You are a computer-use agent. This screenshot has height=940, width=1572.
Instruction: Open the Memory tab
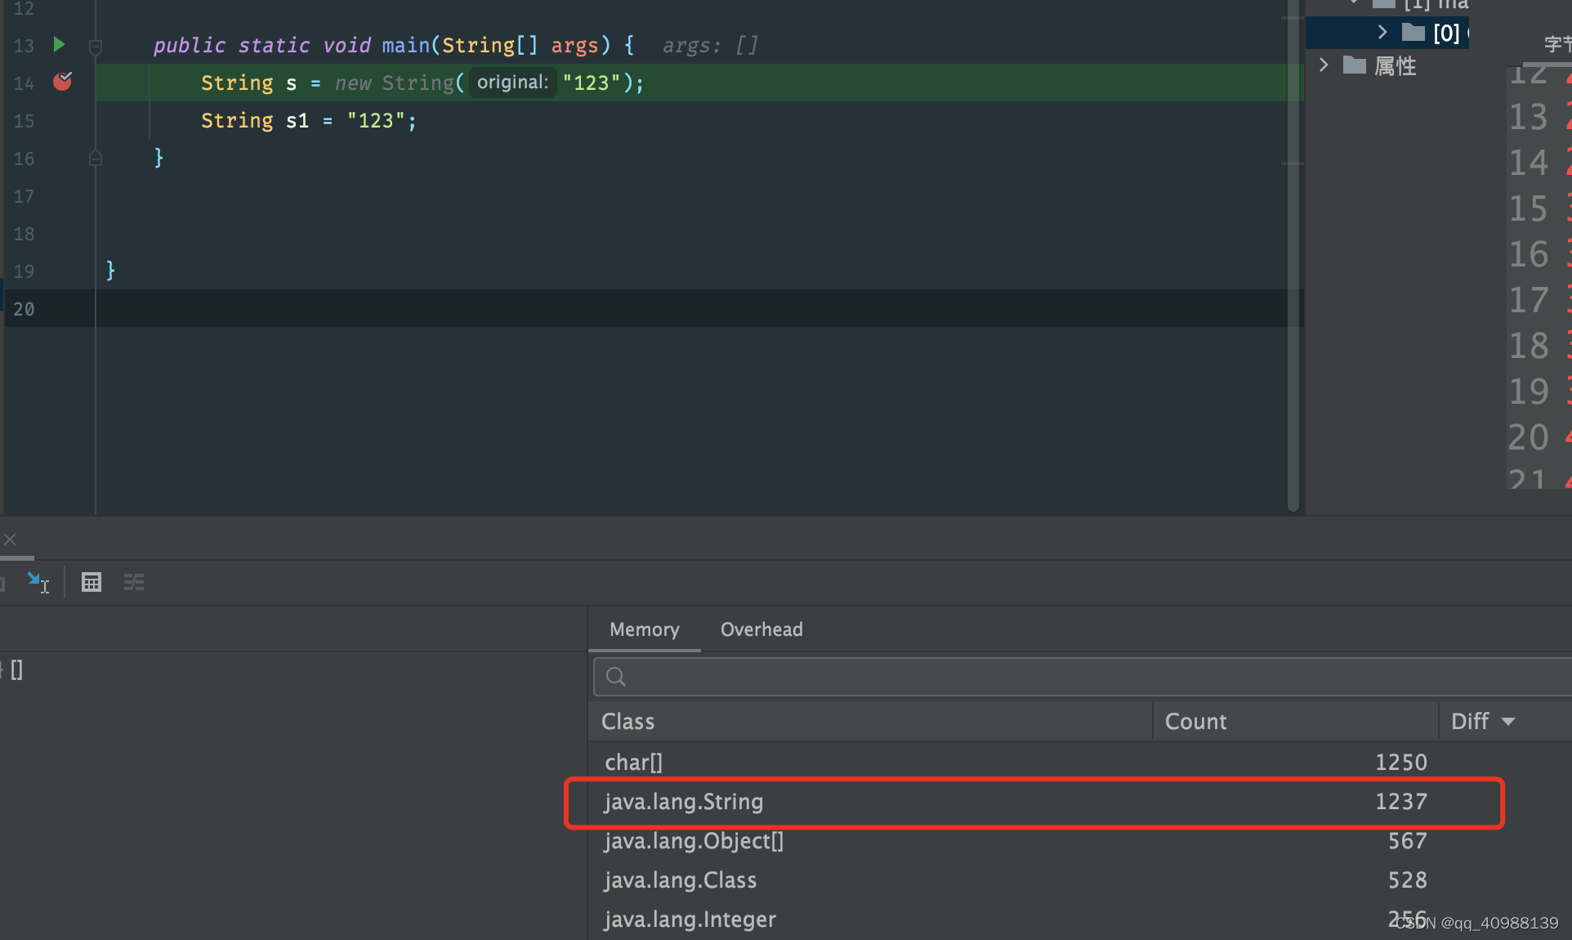644,629
